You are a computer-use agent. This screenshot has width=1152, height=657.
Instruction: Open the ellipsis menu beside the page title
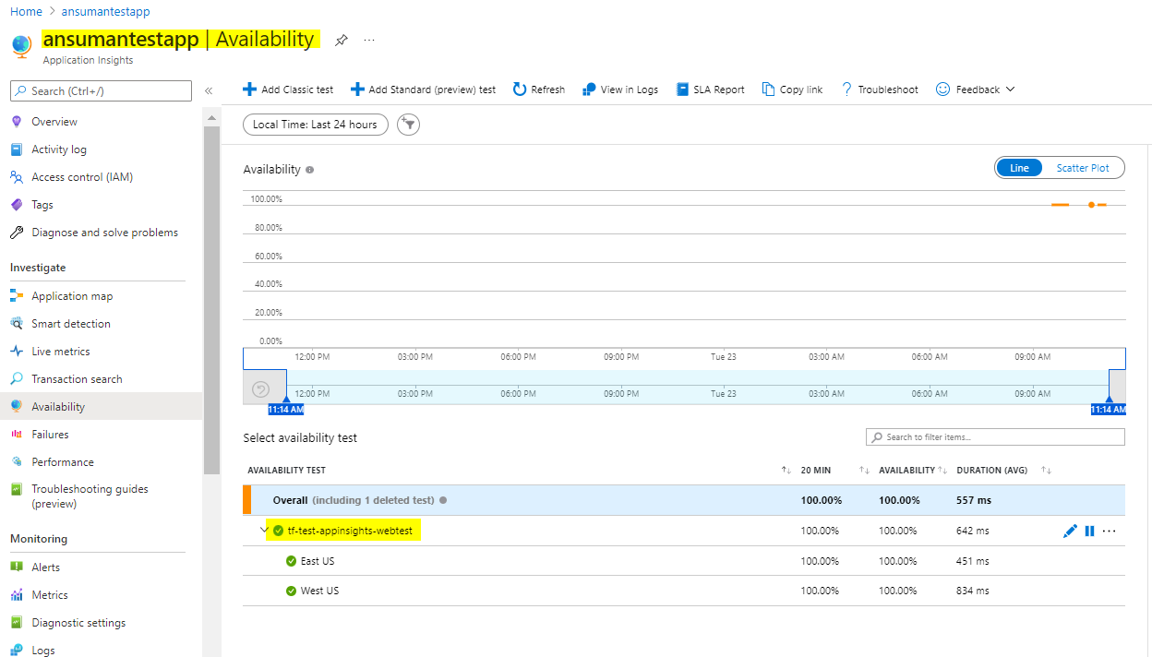369,41
